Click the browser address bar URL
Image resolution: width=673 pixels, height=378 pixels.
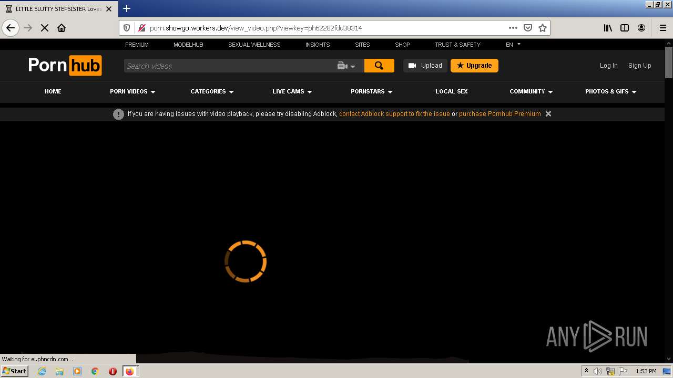[256, 28]
